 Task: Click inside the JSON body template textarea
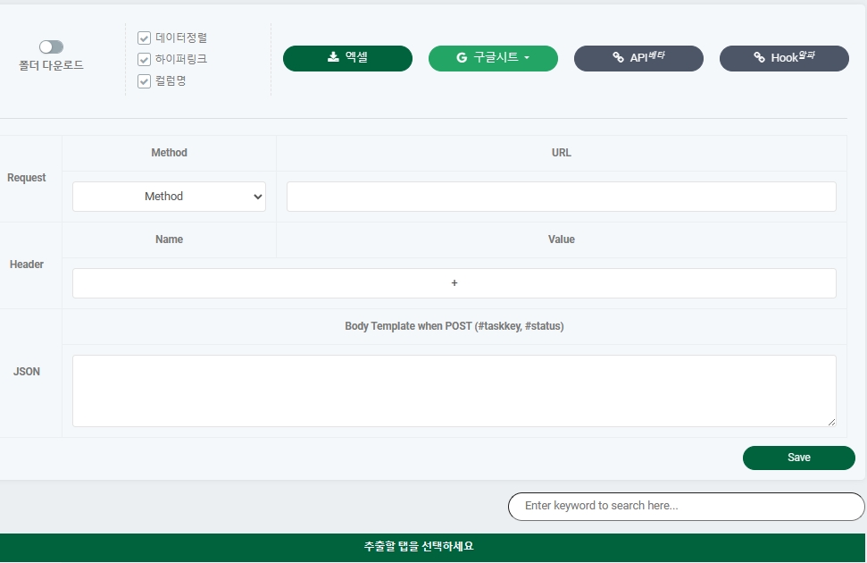(454, 391)
